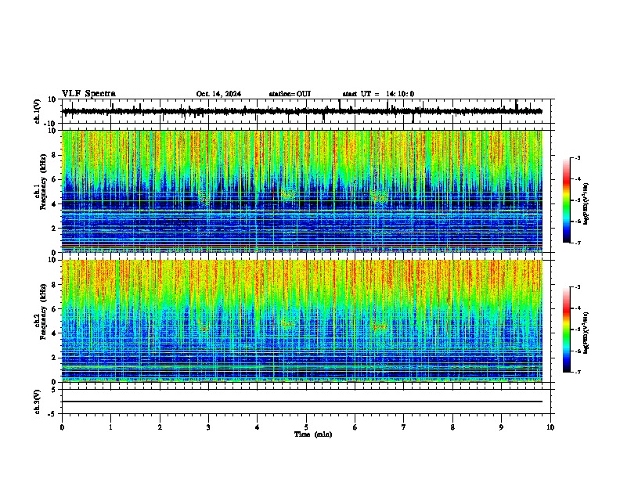
Task: Click the "station=OUI" header label
Action: click(290, 94)
